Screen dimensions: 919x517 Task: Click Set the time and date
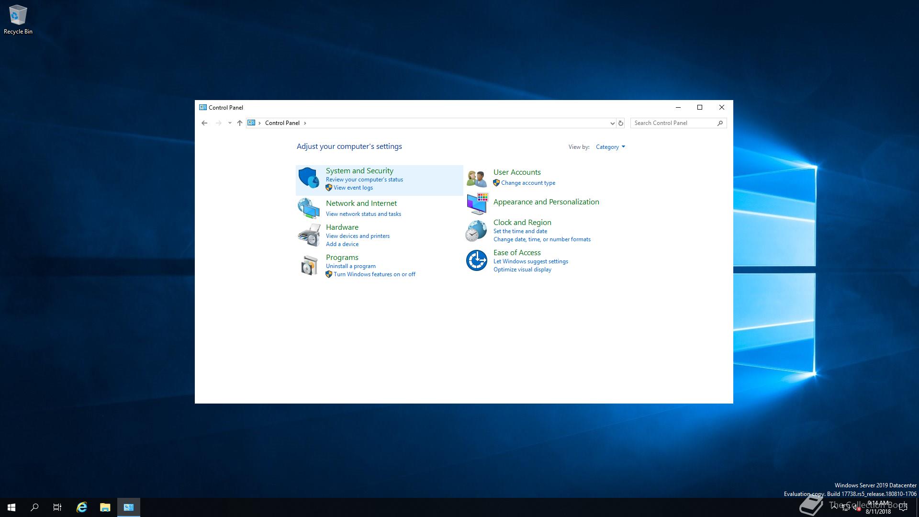520,231
